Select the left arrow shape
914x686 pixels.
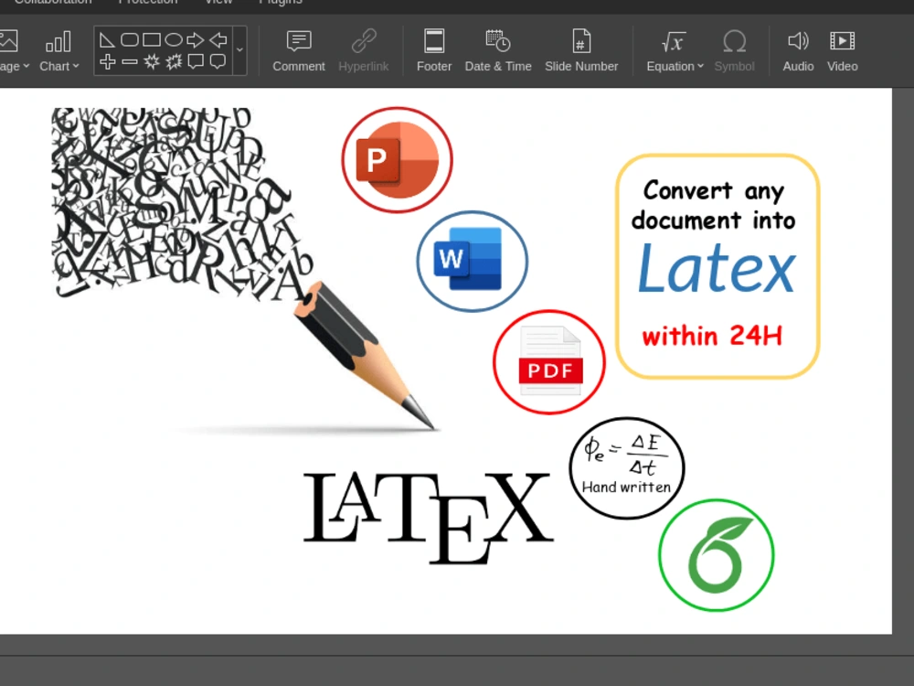point(218,40)
